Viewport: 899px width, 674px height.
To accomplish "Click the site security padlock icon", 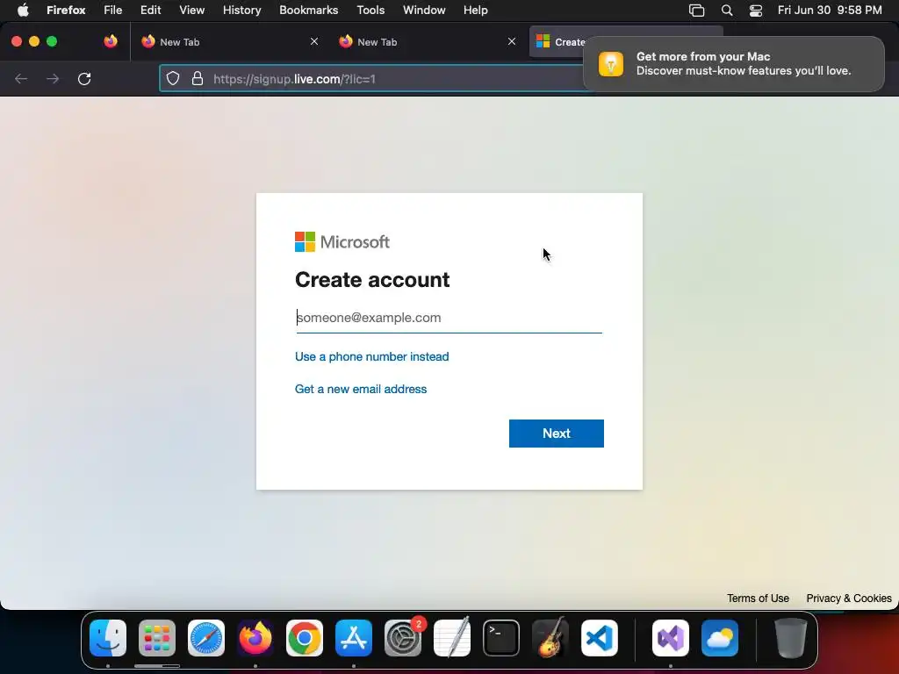I will coord(198,78).
